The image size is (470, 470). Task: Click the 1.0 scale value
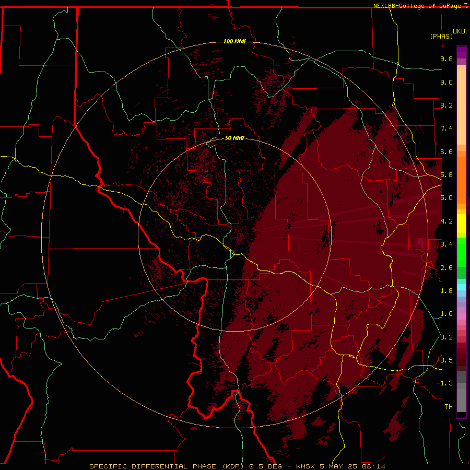(446, 314)
